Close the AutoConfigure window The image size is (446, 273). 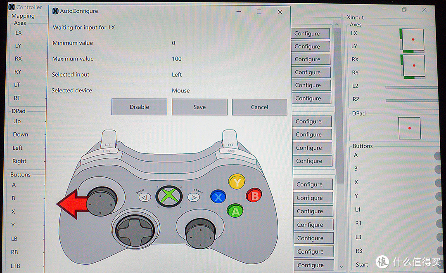pyautogui.click(x=280, y=12)
